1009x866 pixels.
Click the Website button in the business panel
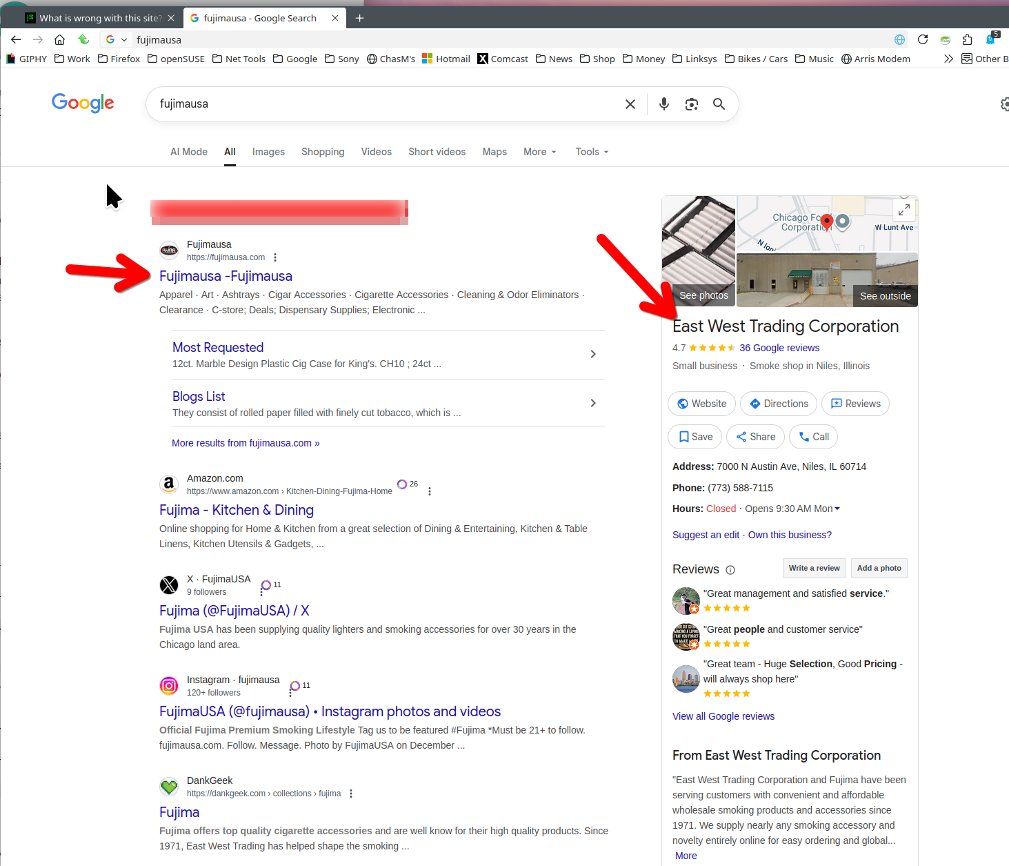[701, 404]
